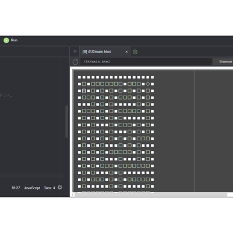Click the editor vertical scrollbar

click(x=66, y=122)
